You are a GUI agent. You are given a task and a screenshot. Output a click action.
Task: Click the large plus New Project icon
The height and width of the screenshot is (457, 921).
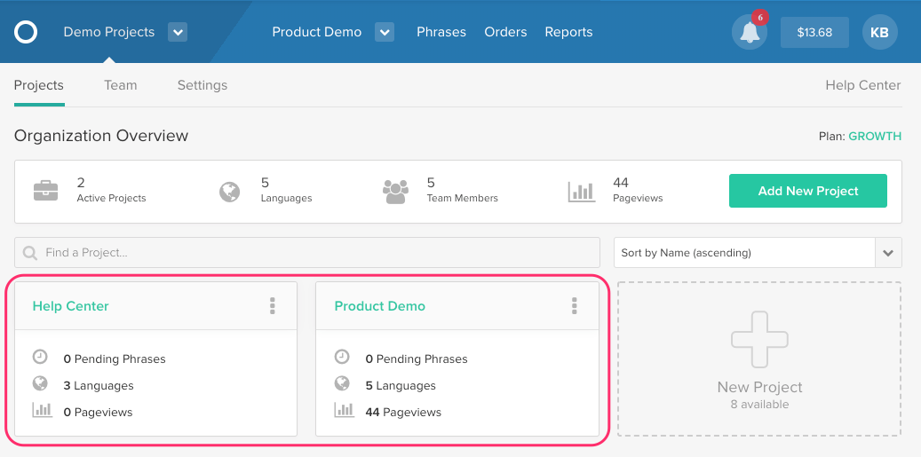(x=758, y=340)
